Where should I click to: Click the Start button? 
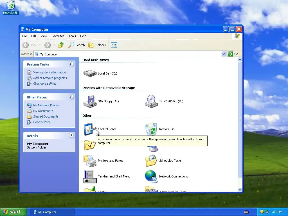[13, 212]
